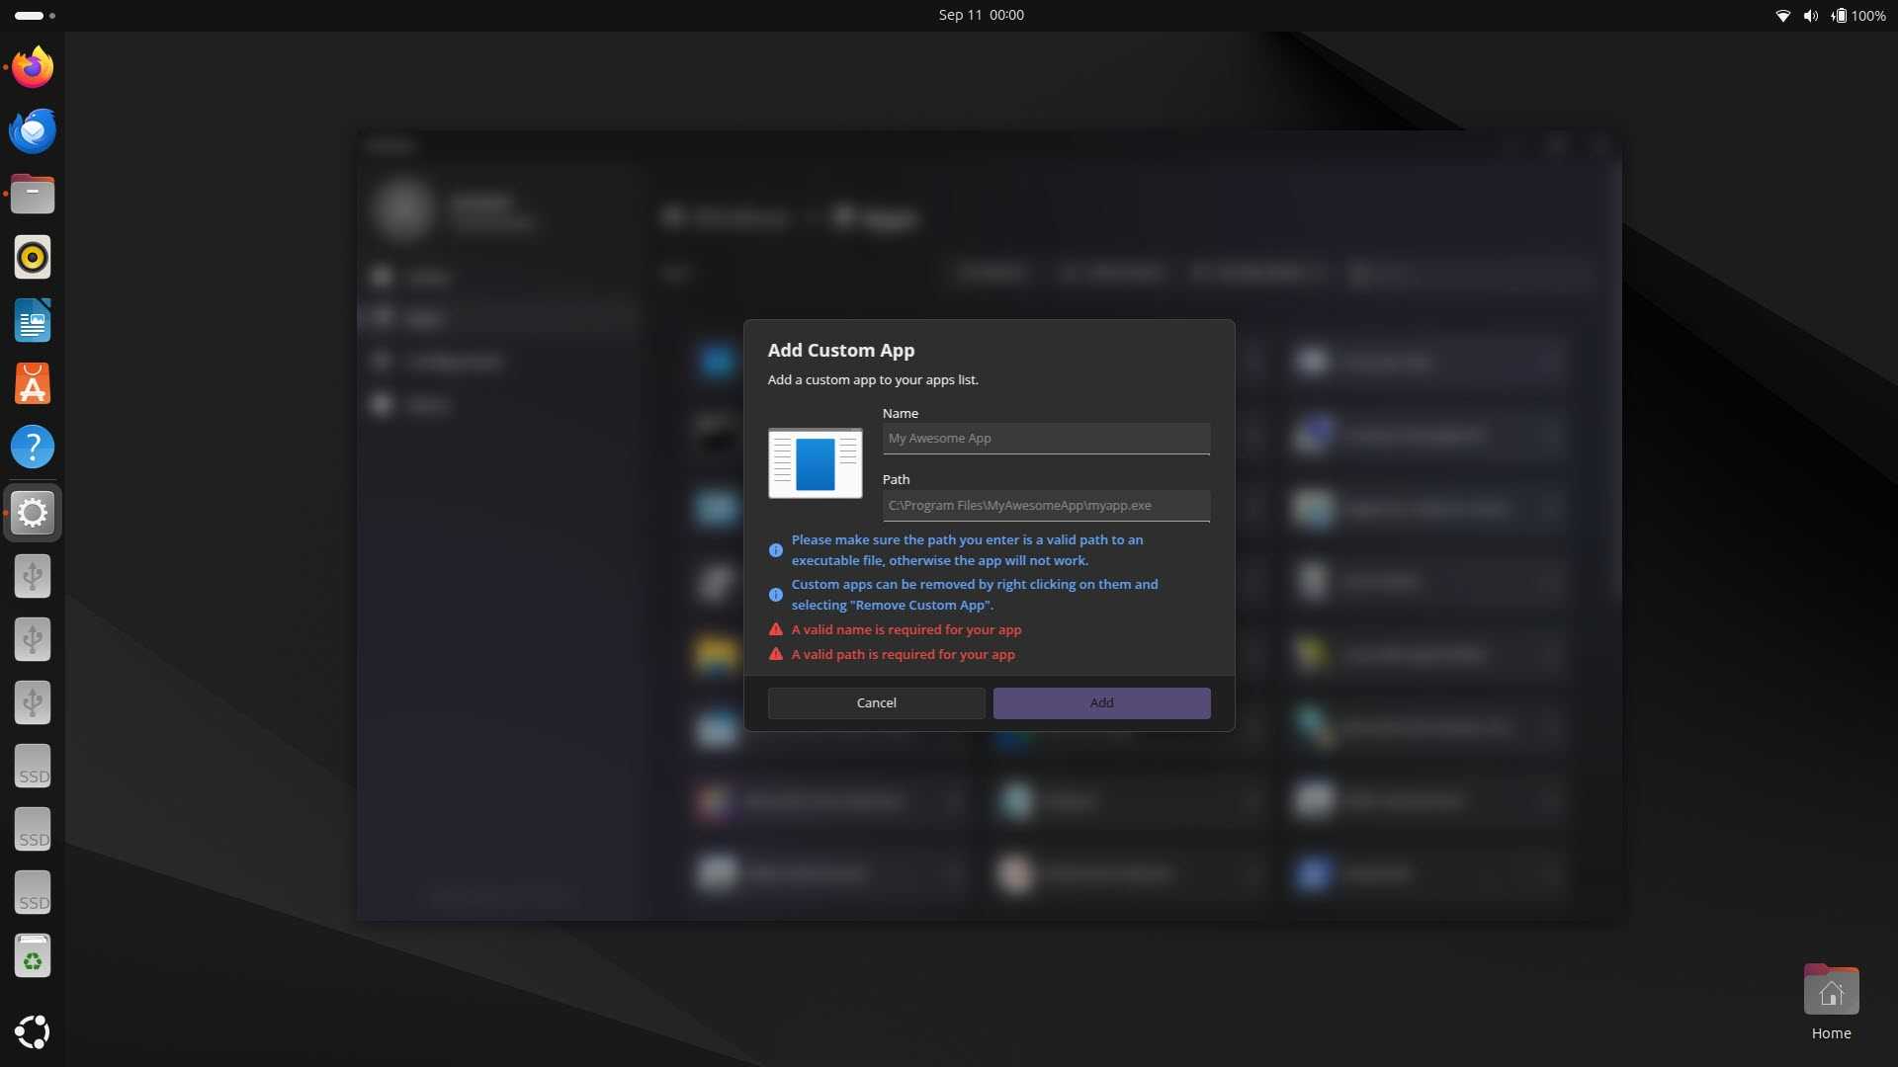Open the third USB drive icon
Viewport: 1898px width, 1067px height.
point(33,703)
